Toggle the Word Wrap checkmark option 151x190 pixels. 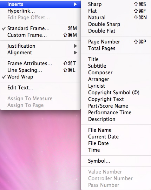point(40,77)
